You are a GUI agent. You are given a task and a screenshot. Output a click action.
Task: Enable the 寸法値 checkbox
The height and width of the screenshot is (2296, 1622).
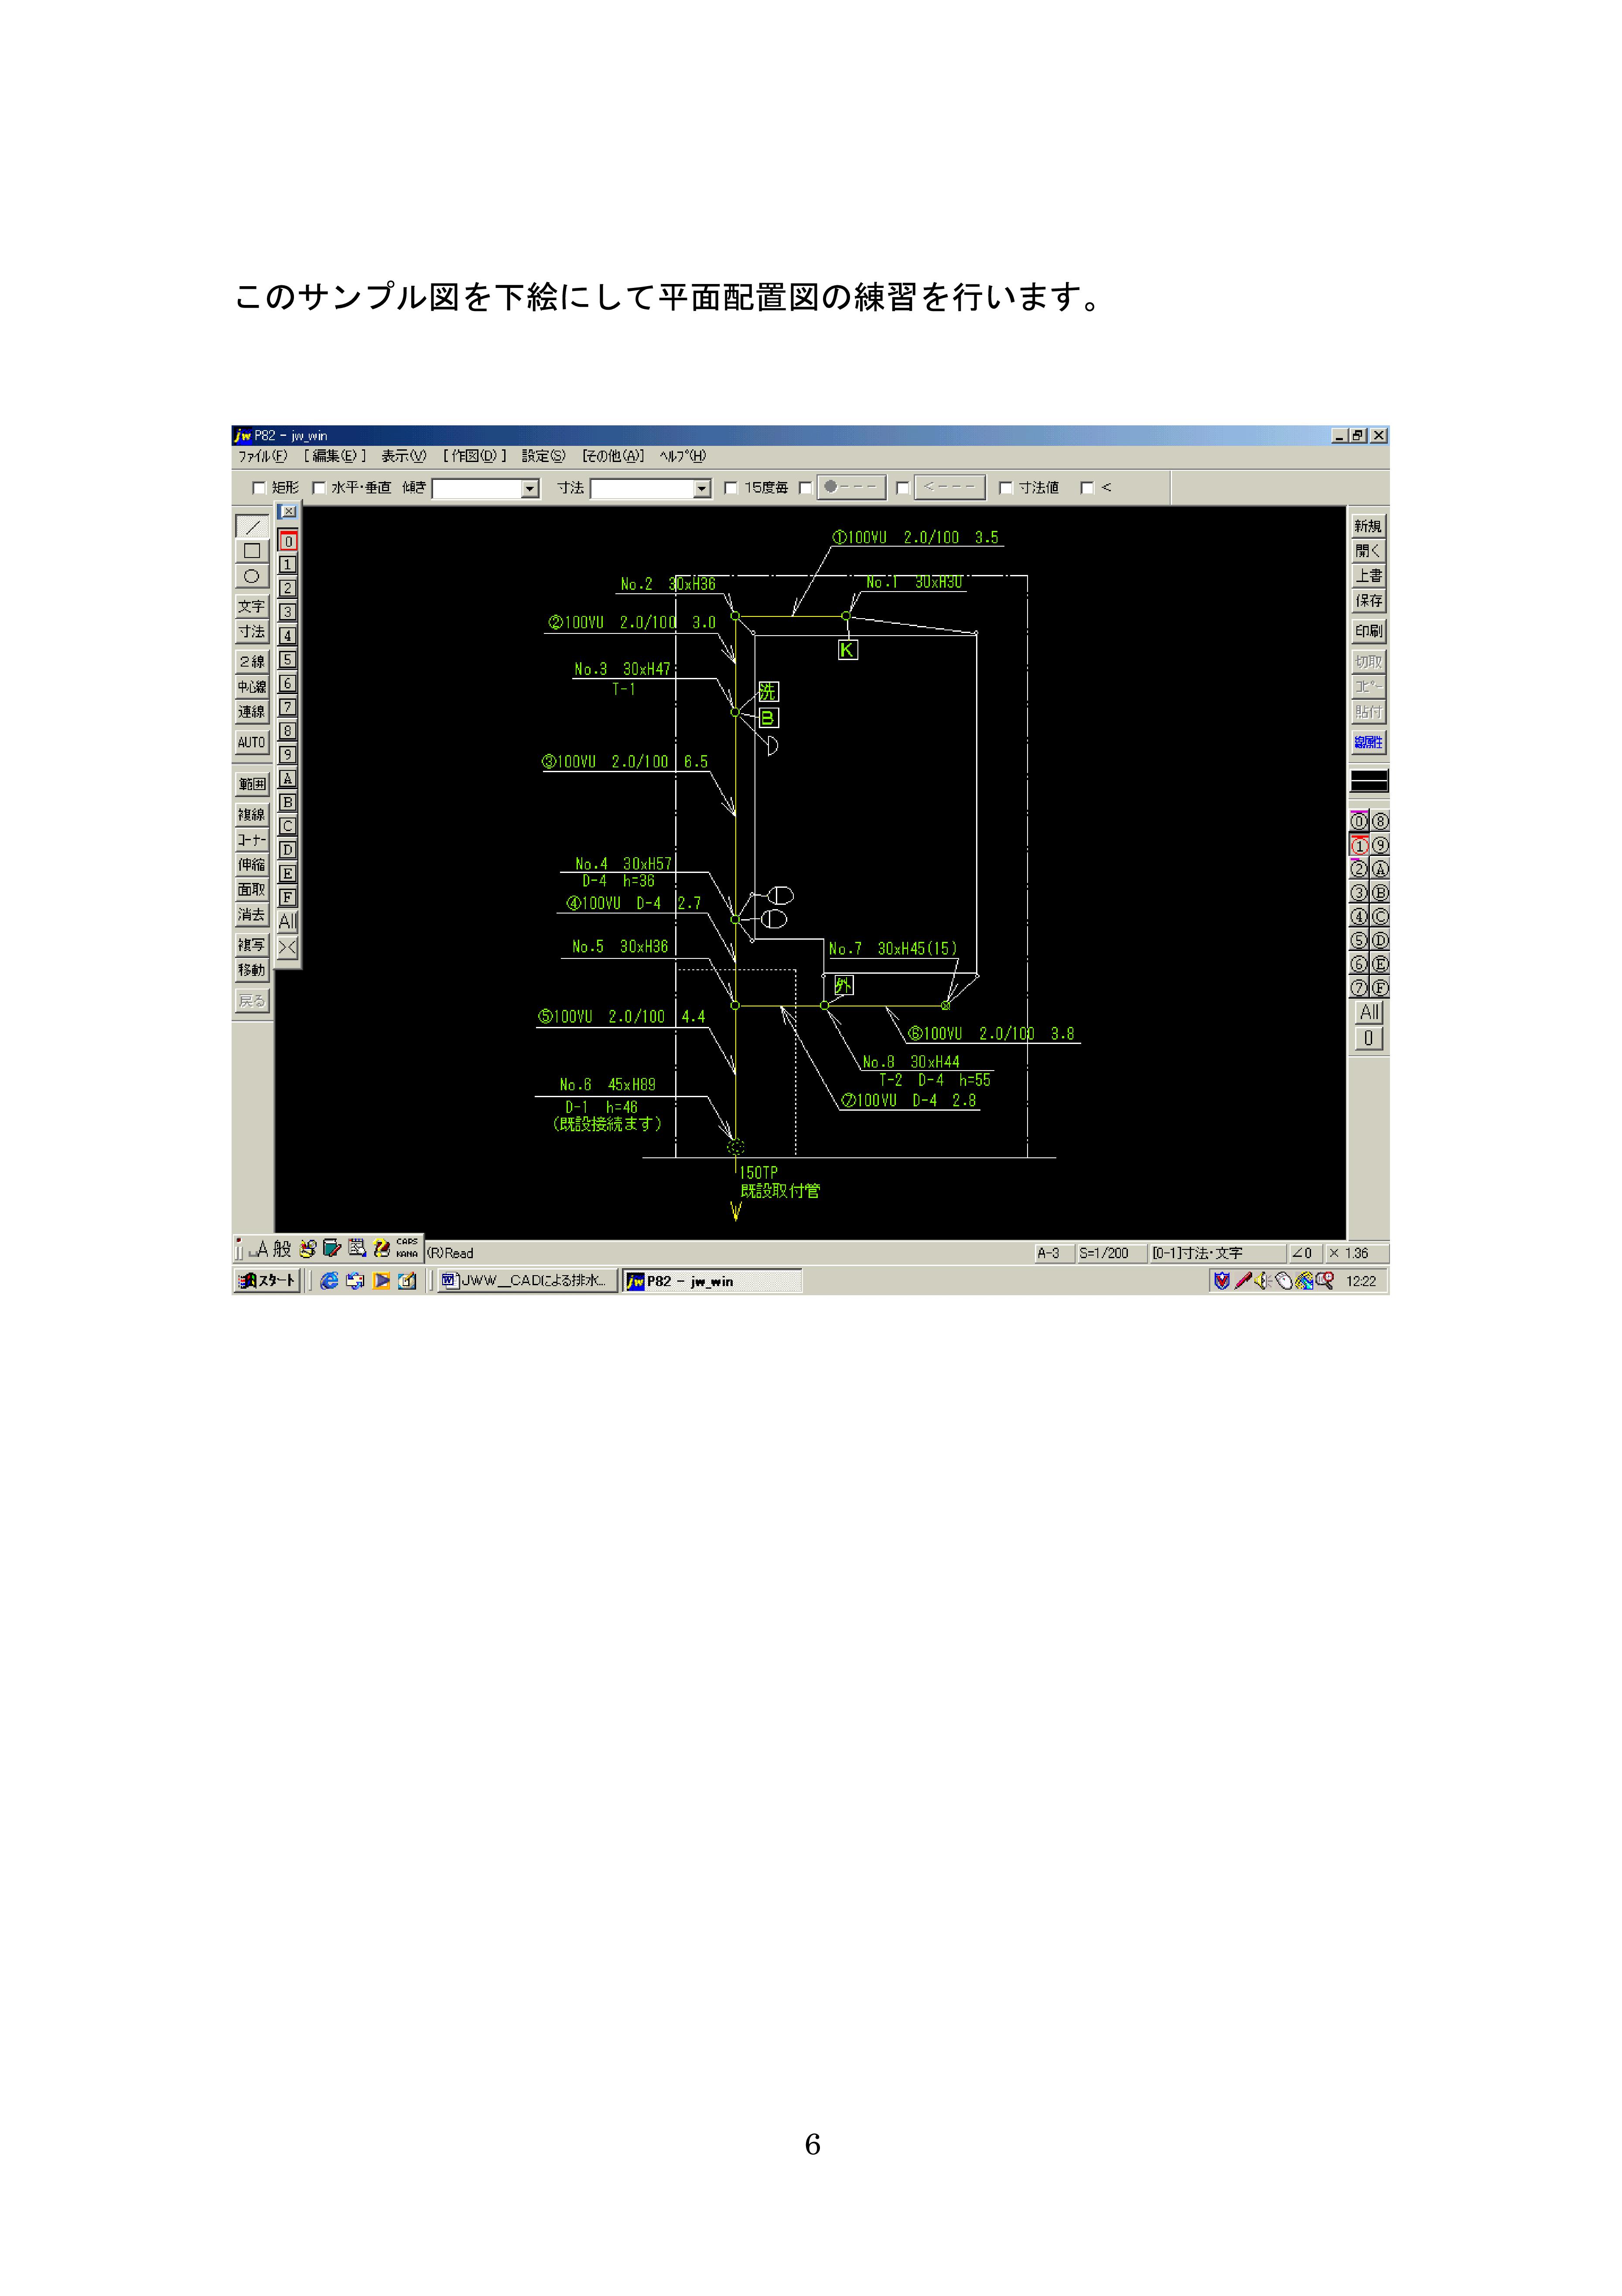1006,488
